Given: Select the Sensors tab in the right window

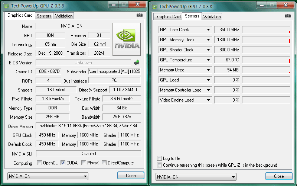Looking at the screenshot, I should click(192, 16).
